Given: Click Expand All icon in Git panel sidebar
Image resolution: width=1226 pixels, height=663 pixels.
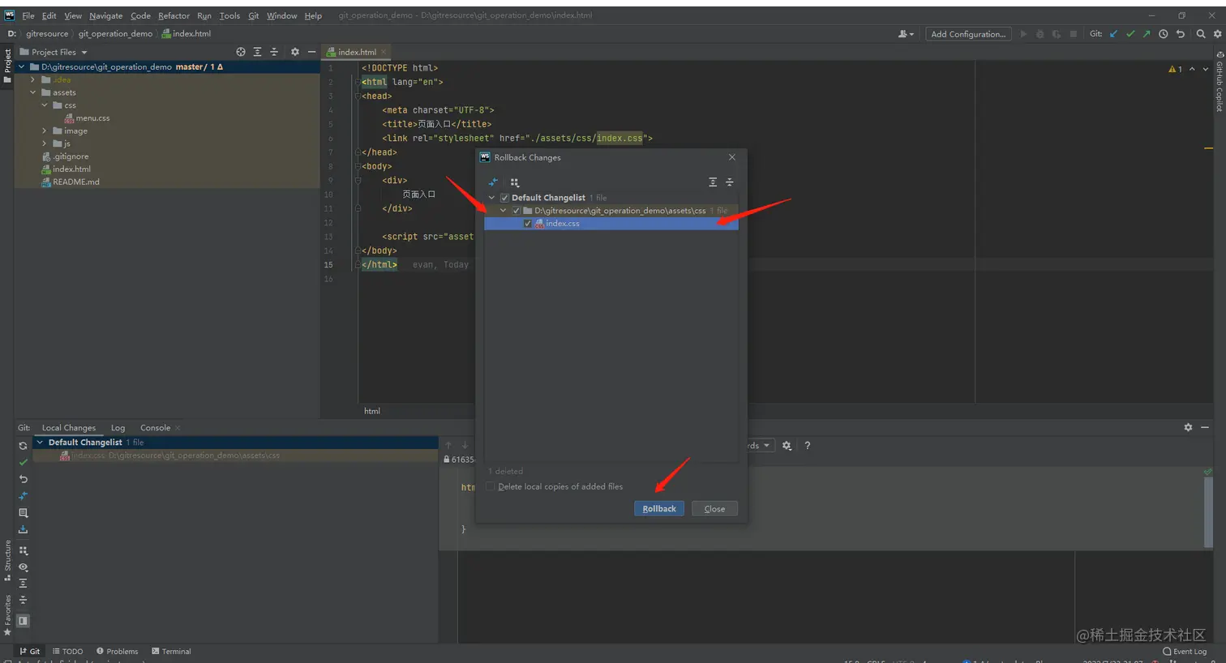Looking at the screenshot, I should tap(23, 584).
